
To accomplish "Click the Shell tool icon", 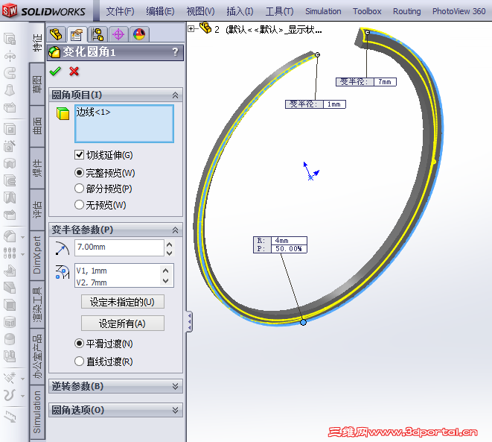I will coord(10,305).
